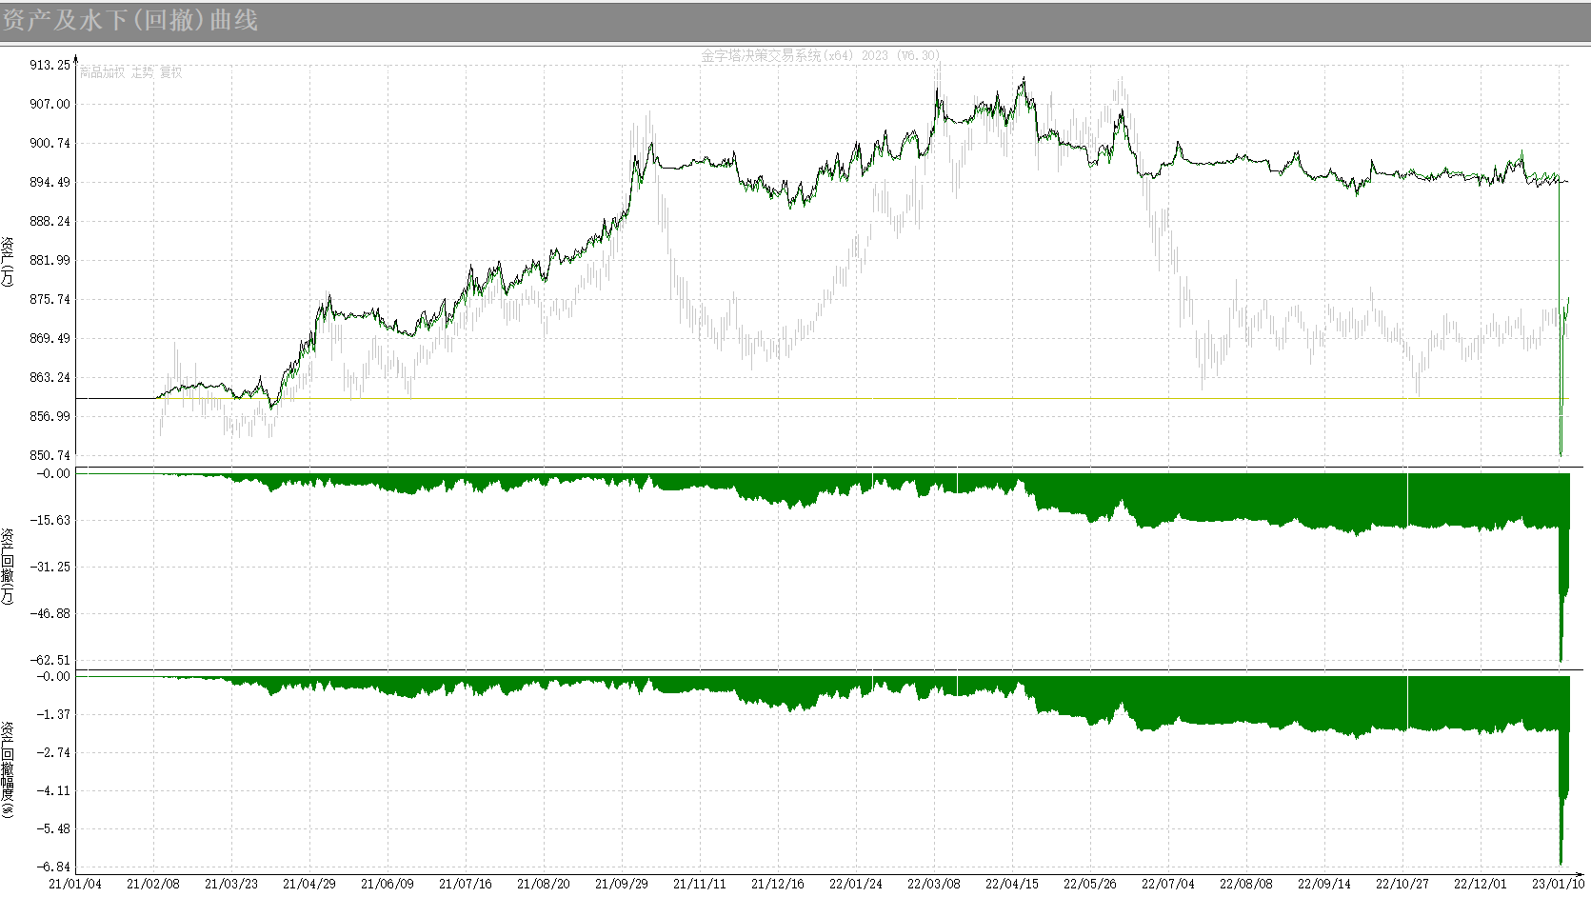
Task: Click the 894.49 asset axis value
Action: (x=50, y=182)
